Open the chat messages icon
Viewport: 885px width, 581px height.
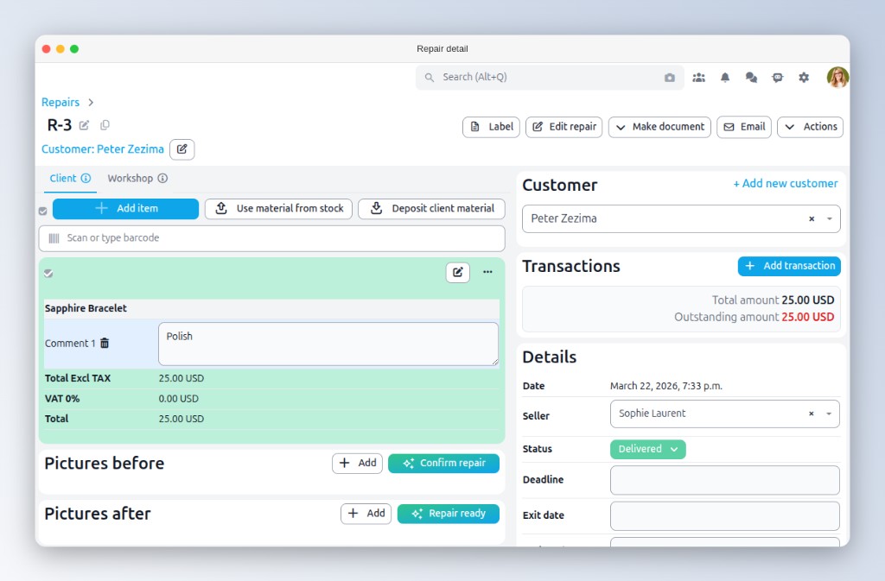(x=751, y=78)
